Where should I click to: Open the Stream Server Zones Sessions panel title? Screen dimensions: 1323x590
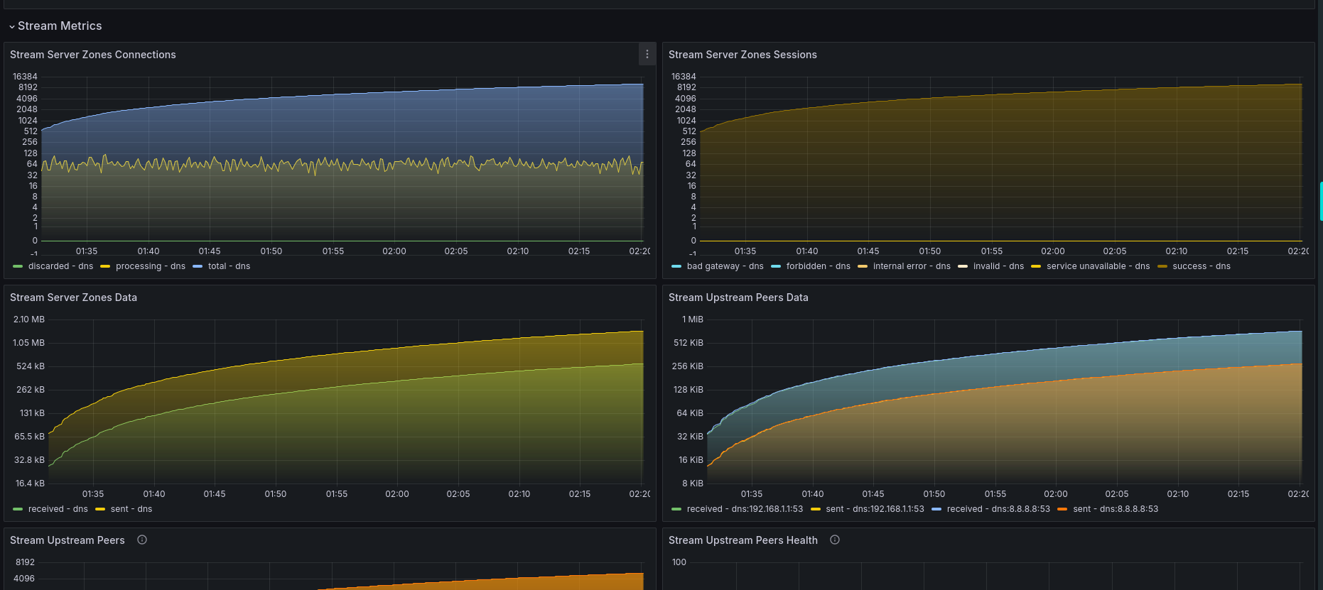742,55
